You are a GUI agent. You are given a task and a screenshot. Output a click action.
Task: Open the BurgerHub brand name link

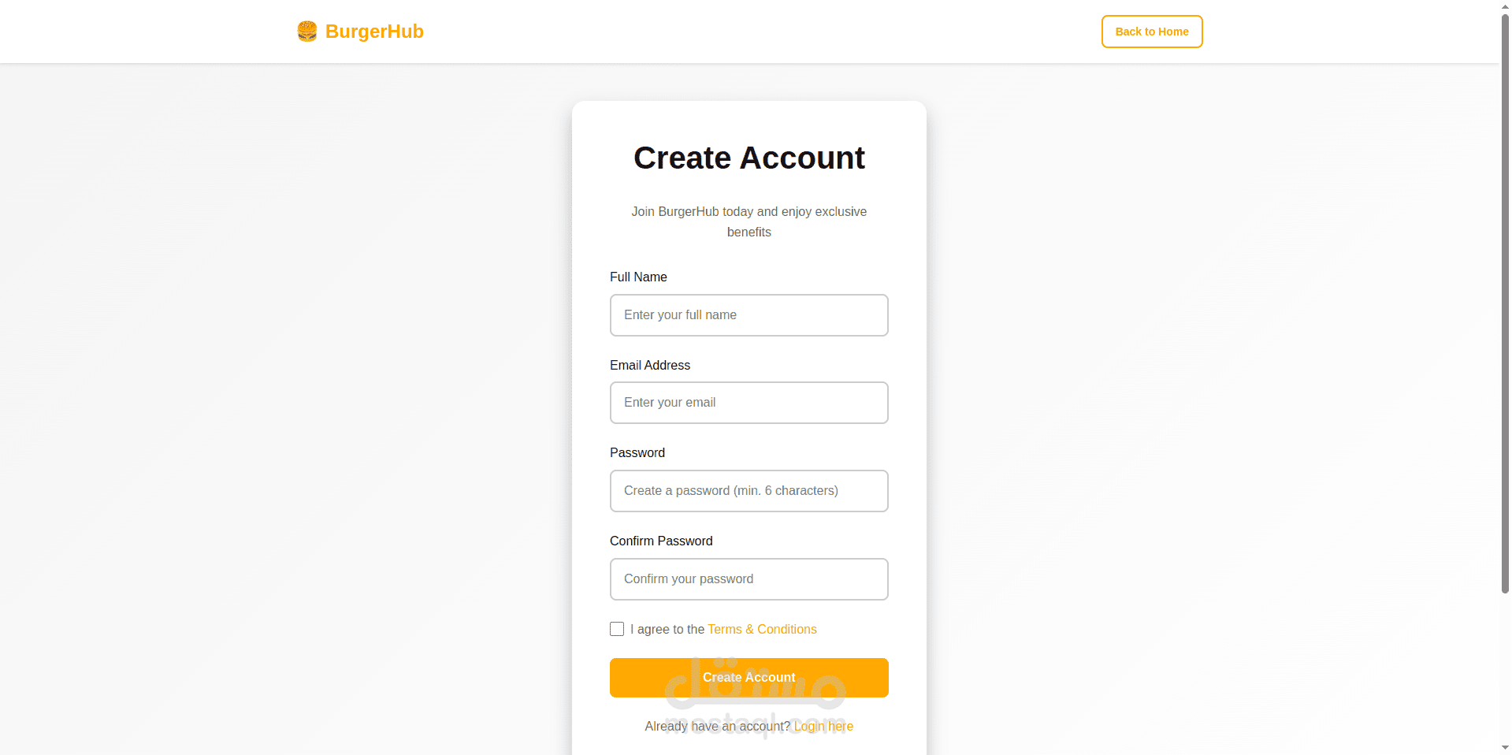point(374,32)
